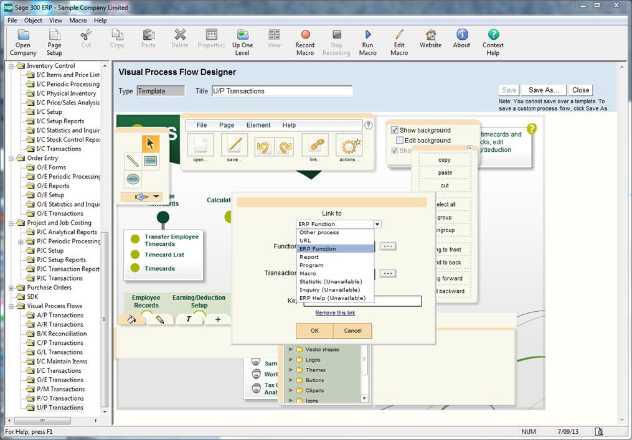Click the designer's save... pencil icon
This screenshot has width=632, height=440.
[235, 145]
